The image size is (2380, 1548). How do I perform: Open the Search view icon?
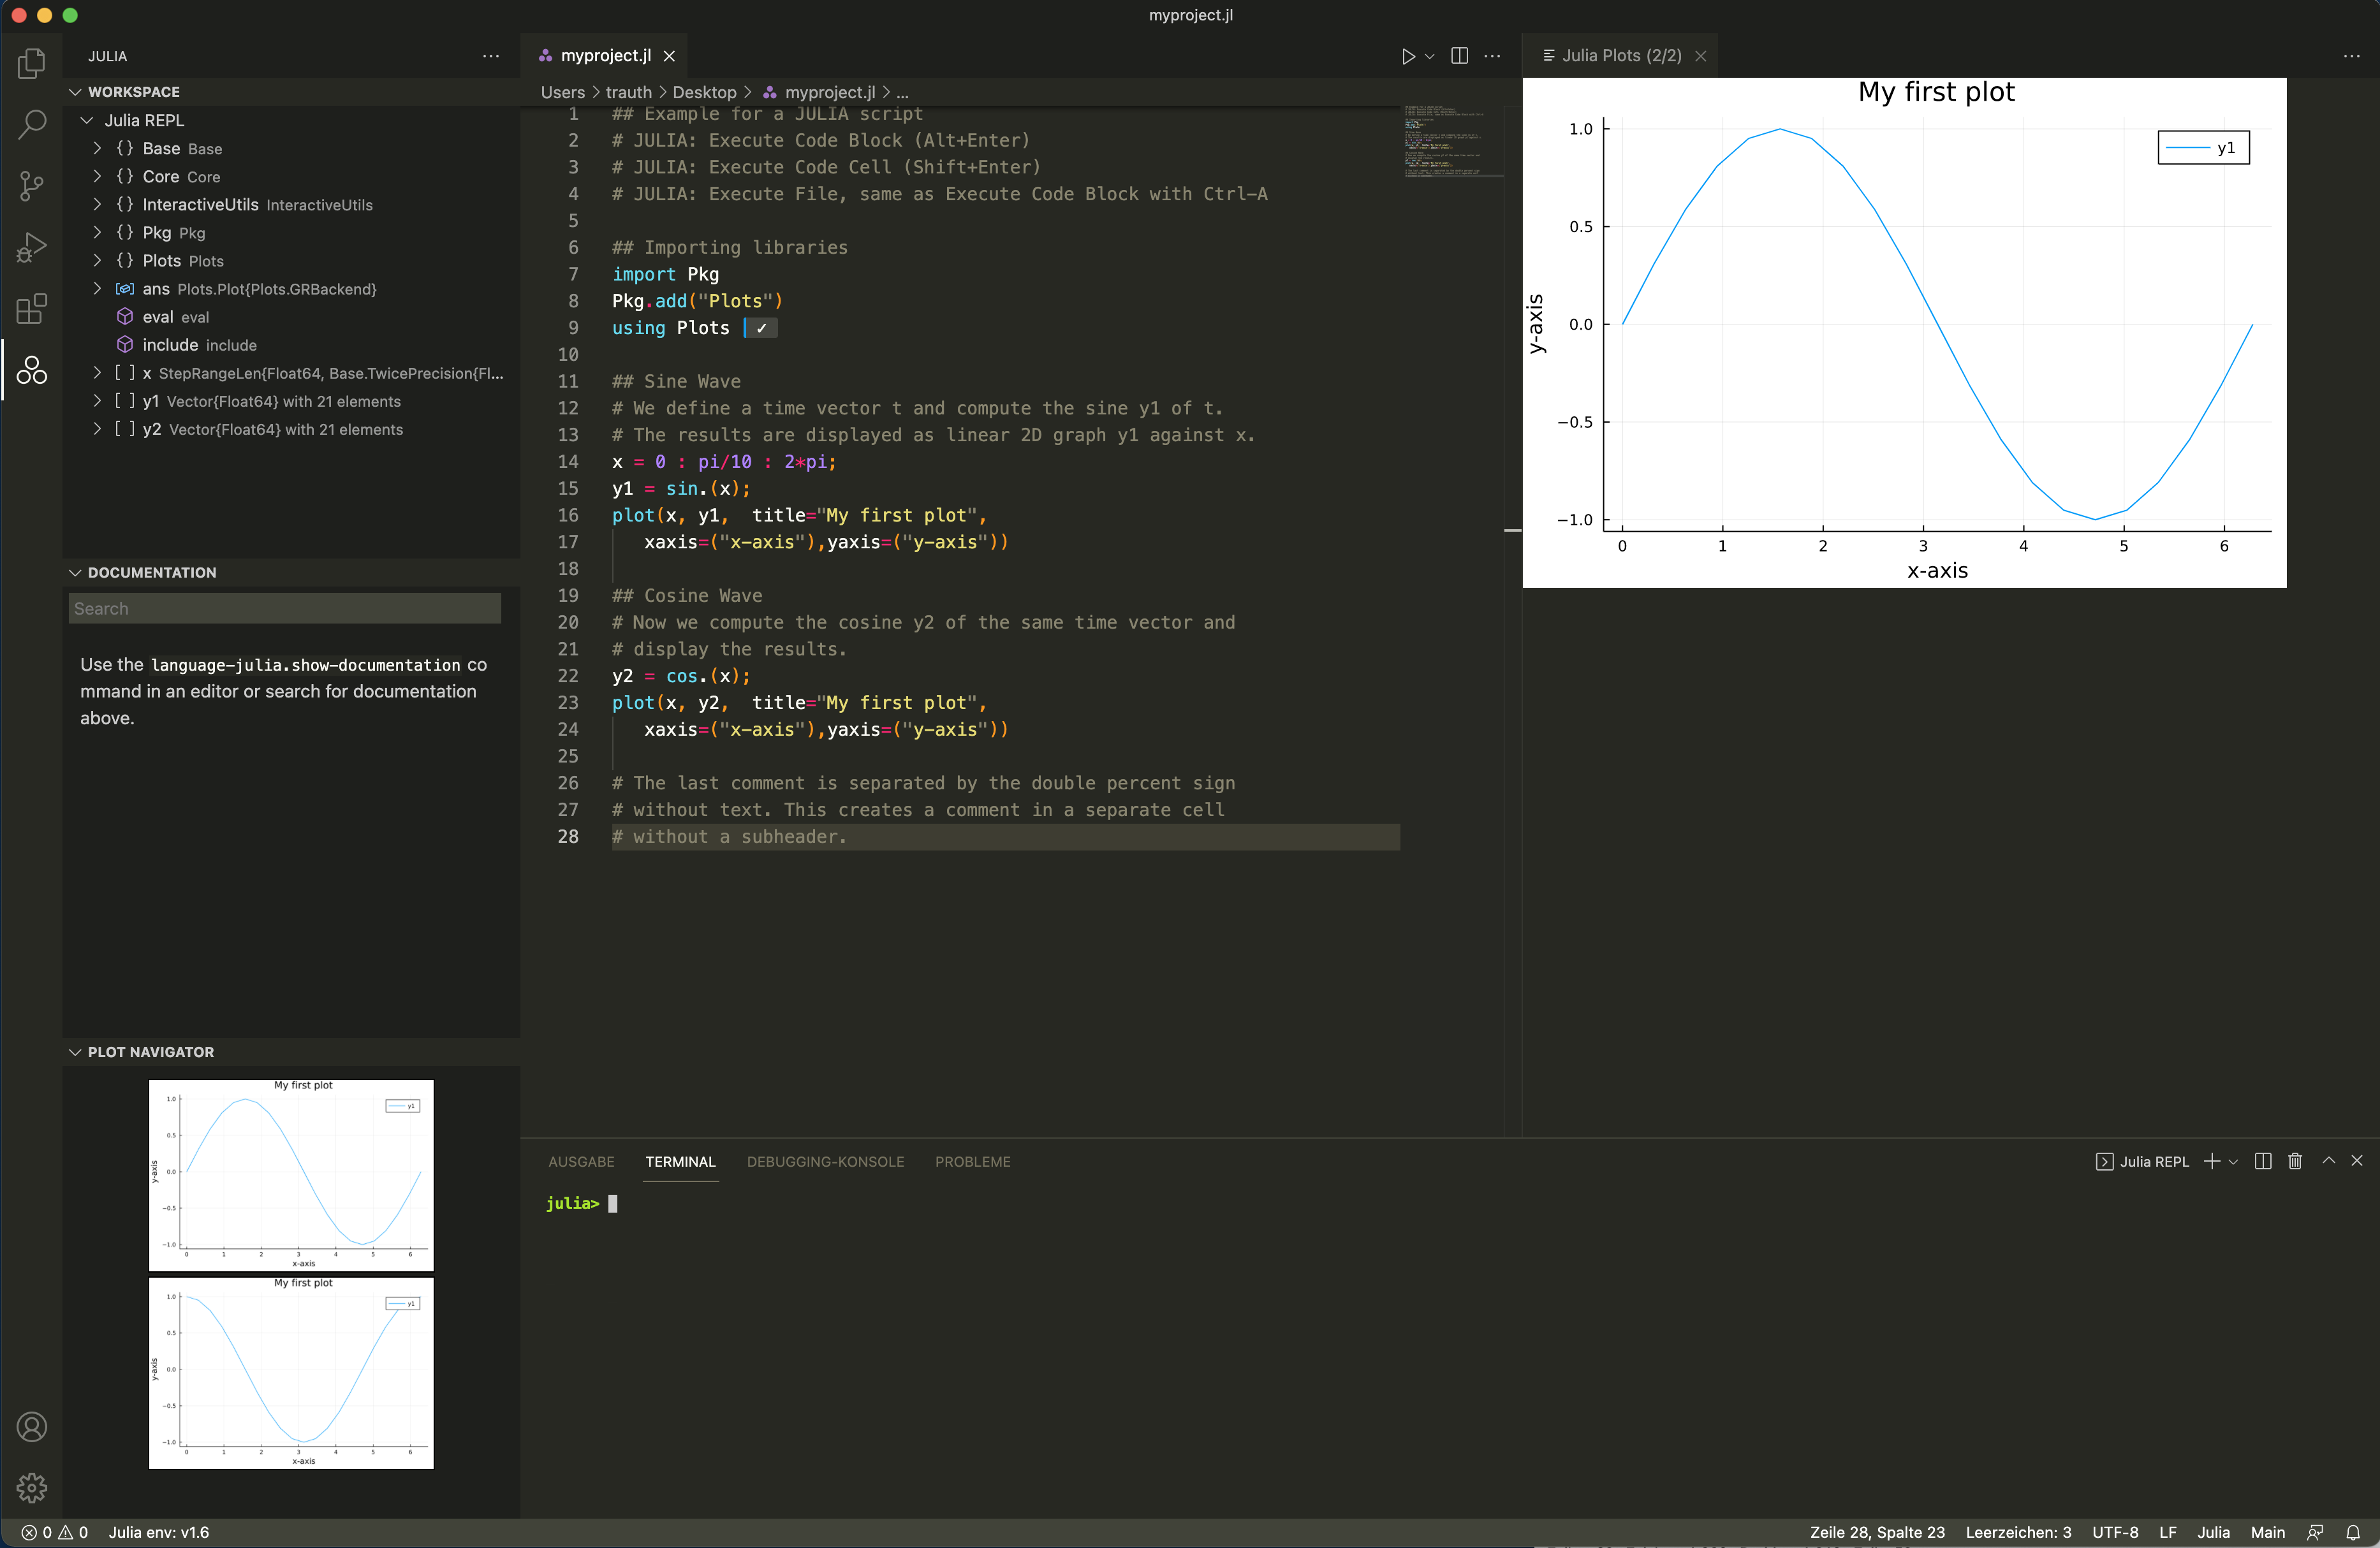pyautogui.click(x=31, y=125)
